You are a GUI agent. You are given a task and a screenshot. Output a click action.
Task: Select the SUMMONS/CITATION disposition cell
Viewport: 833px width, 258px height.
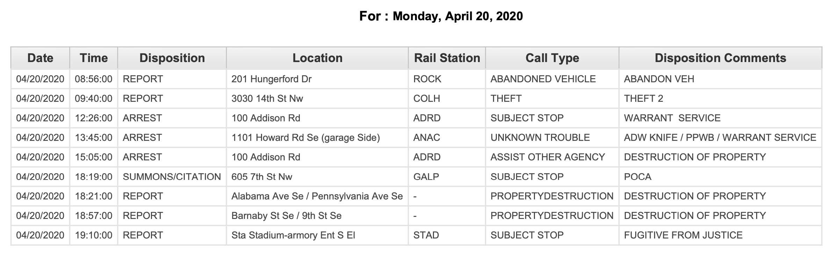point(172,176)
